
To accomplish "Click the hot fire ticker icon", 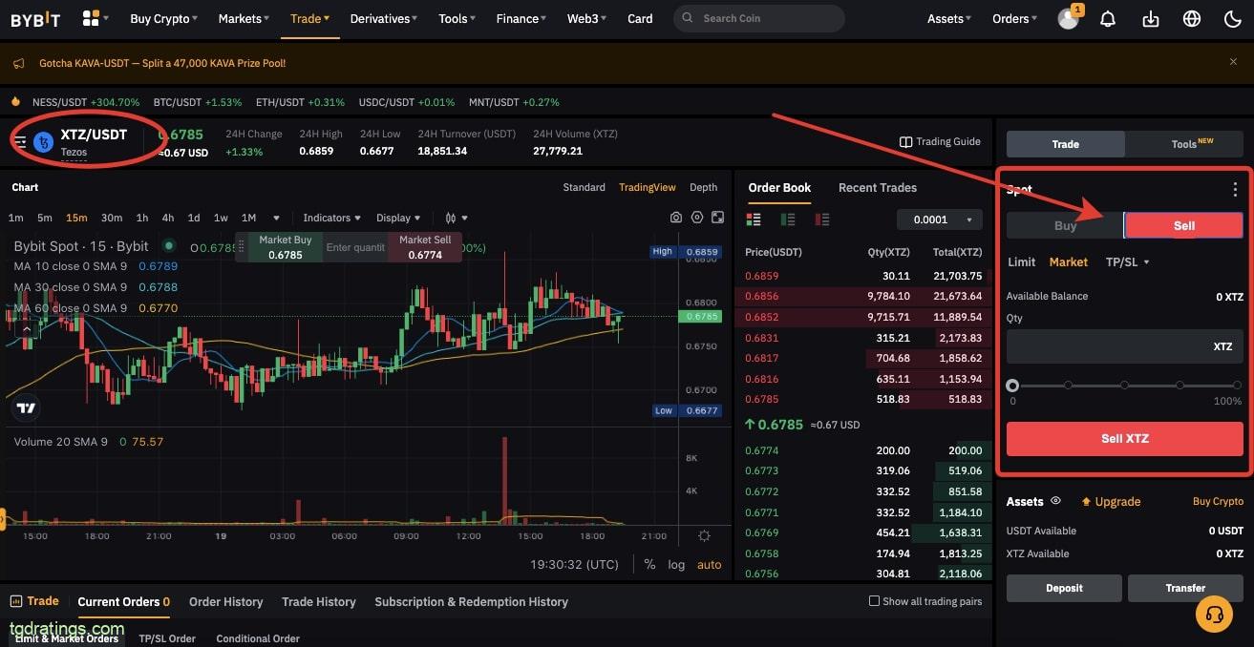I will 16,101.
